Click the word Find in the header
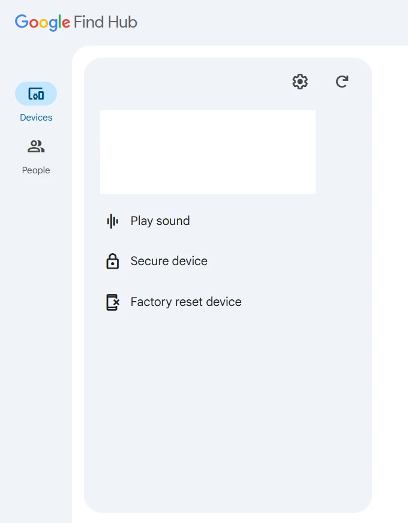The height and width of the screenshot is (523, 408). point(89,23)
